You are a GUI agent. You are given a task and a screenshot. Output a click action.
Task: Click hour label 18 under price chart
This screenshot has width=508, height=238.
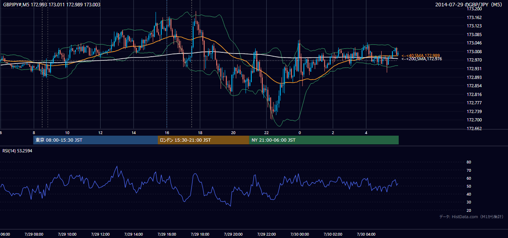(200, 132)
